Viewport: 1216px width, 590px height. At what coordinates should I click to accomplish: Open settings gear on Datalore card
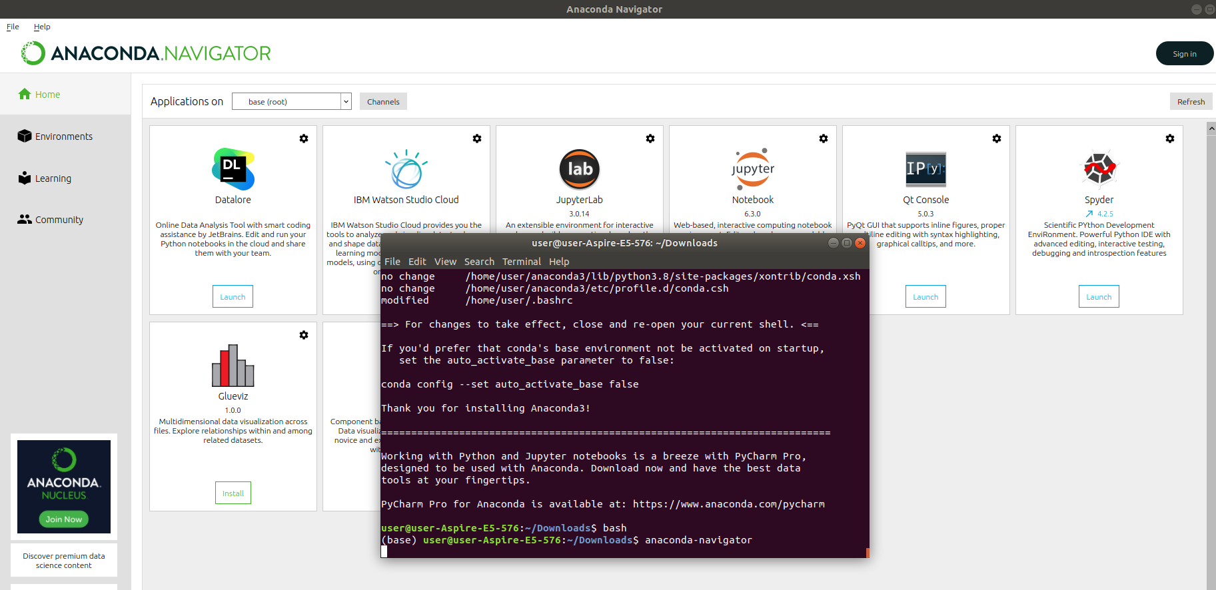(304, 139)
